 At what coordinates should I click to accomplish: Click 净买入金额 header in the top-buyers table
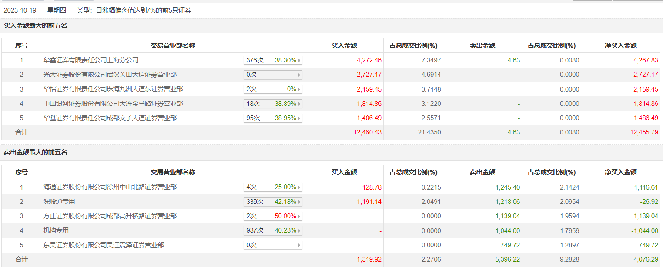(620, 46)
